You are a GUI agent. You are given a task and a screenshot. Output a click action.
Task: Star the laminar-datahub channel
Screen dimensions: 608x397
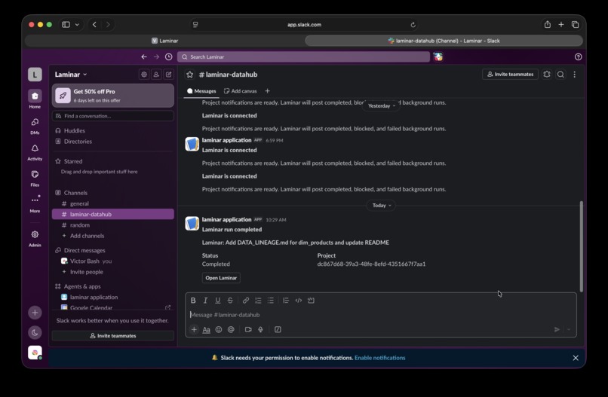189,75
